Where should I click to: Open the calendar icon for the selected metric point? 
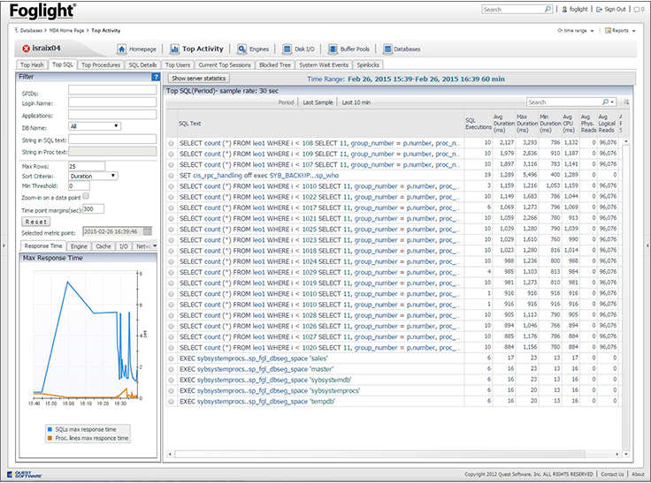pyautogui.click(x=148, y=231)
